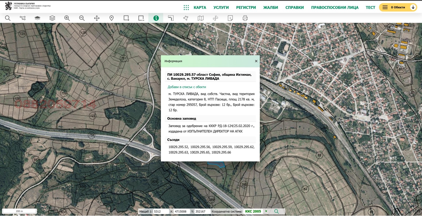The image size is (422, 216).
Task: Open the folded map icon tool
Action: [x=201, y=18]
